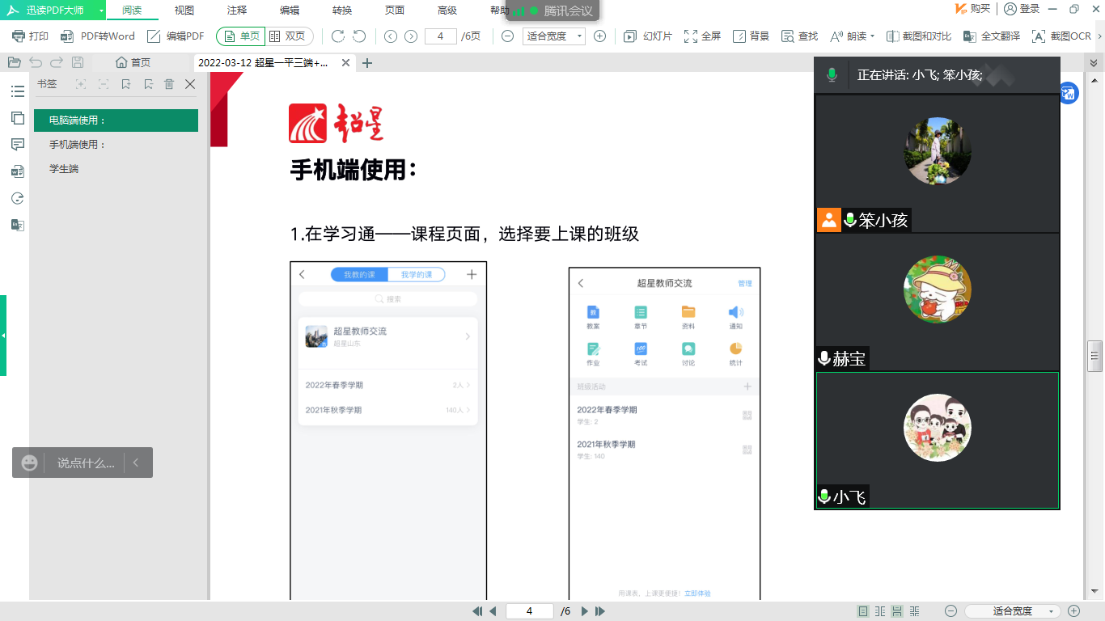Screen dimensions: 1105x621
Task: Go to previous page in top toolbar
Action: pyautogui.click(x=391, y=36)
